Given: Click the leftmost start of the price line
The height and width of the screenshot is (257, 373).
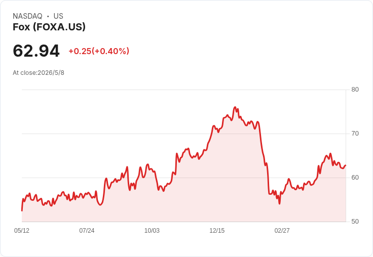Looking at the screenshot, I should click(x=22, y=210).
